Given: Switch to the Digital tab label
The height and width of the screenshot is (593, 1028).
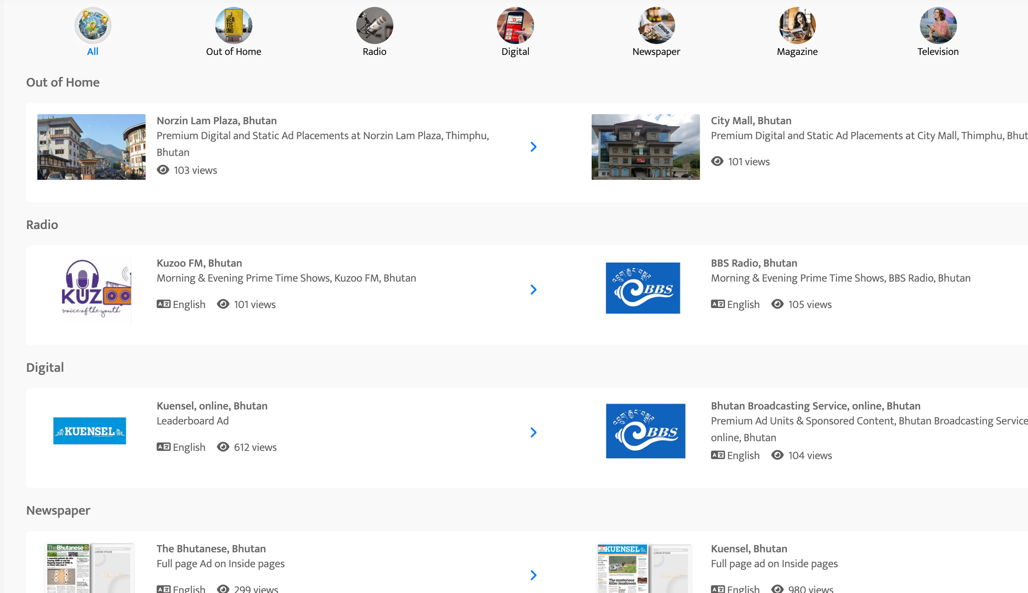Looking at the screenshot, I should (x=515, y=51).
